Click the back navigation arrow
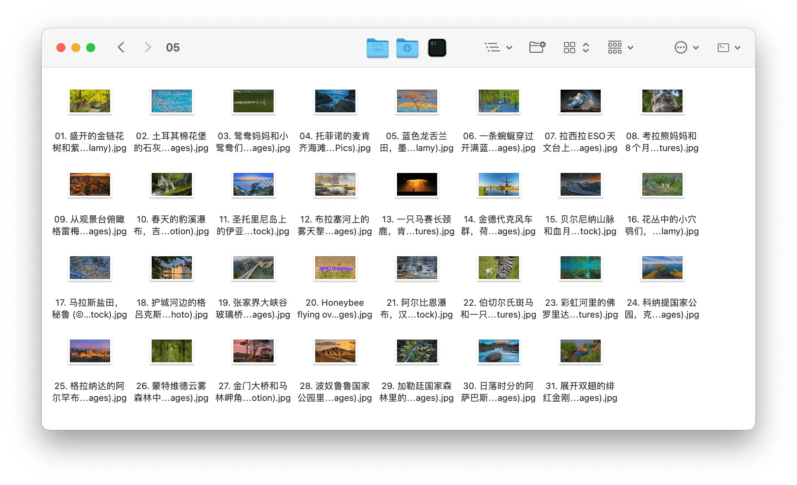 [121, 48]
